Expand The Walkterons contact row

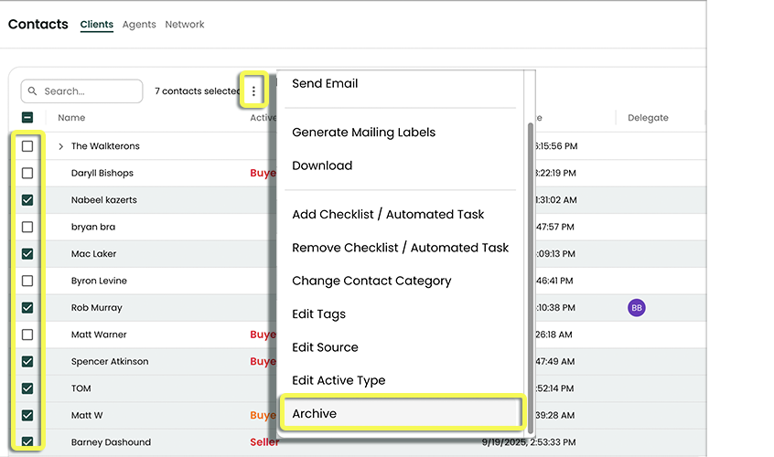point(61,146)
